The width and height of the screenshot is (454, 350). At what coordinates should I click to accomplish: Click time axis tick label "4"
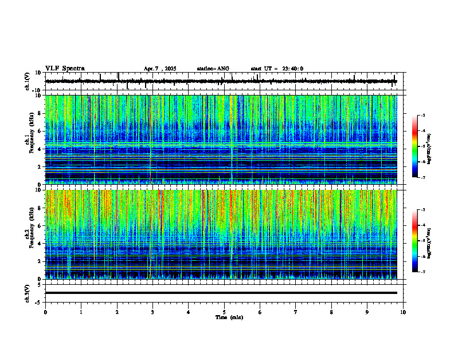point(189,312)
